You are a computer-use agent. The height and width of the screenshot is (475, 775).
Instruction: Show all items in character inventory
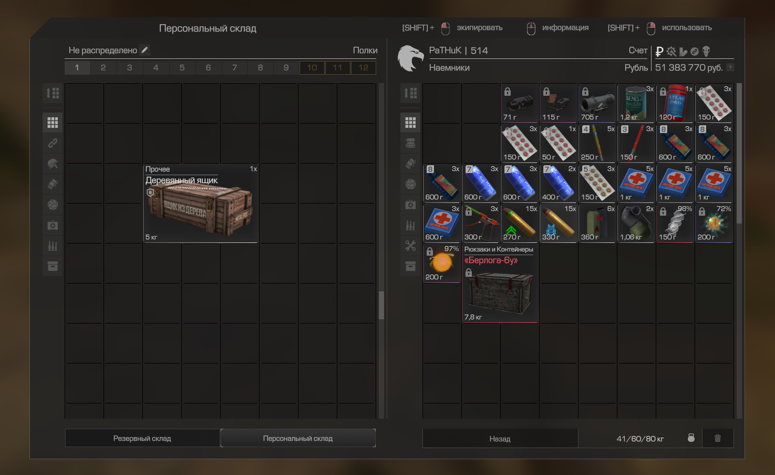410,123
